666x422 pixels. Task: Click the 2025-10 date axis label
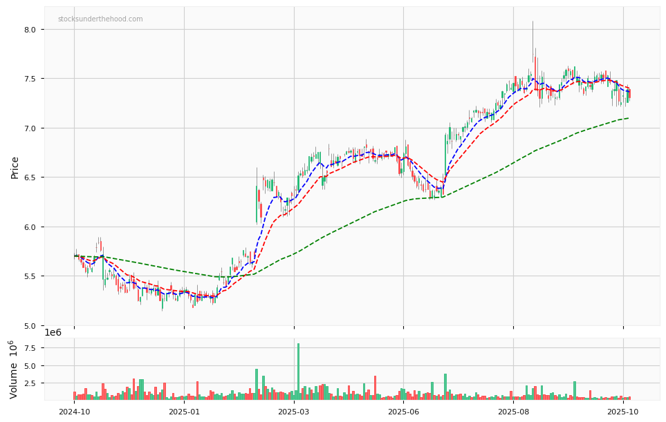(x=622, y=412)
